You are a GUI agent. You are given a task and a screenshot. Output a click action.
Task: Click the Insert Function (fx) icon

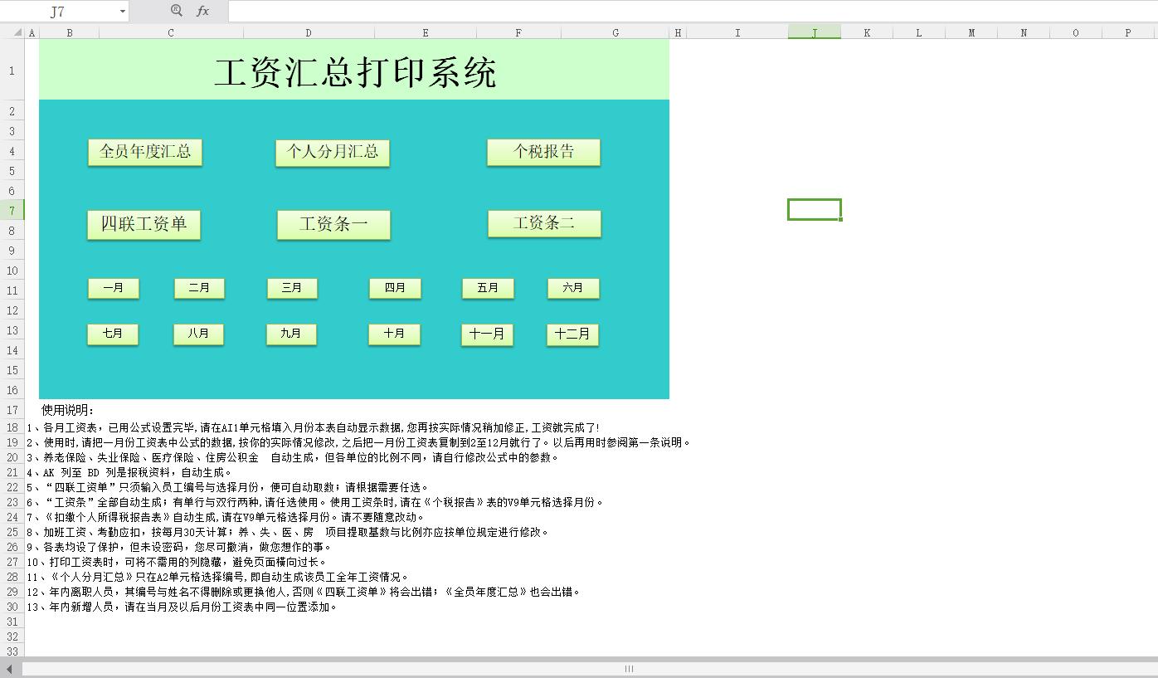pyautogui.click(x=202, y=12)
